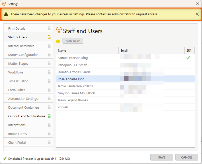The image size is (202, 164).
Task: Click the Email column header
Action: coord(151,50)
